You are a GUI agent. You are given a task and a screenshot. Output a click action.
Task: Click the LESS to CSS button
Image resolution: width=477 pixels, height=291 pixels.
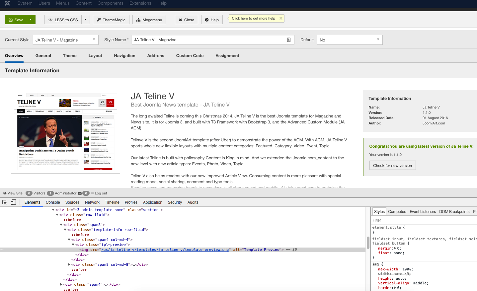point(63,20)
